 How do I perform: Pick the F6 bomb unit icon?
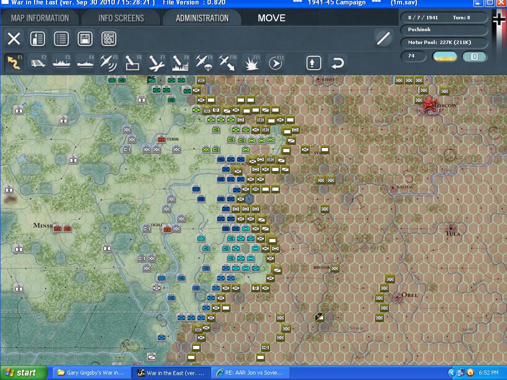[x=133, y=62]
